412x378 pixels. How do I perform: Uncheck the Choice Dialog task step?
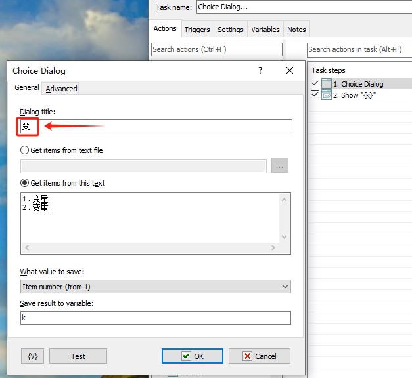[315, 84]
